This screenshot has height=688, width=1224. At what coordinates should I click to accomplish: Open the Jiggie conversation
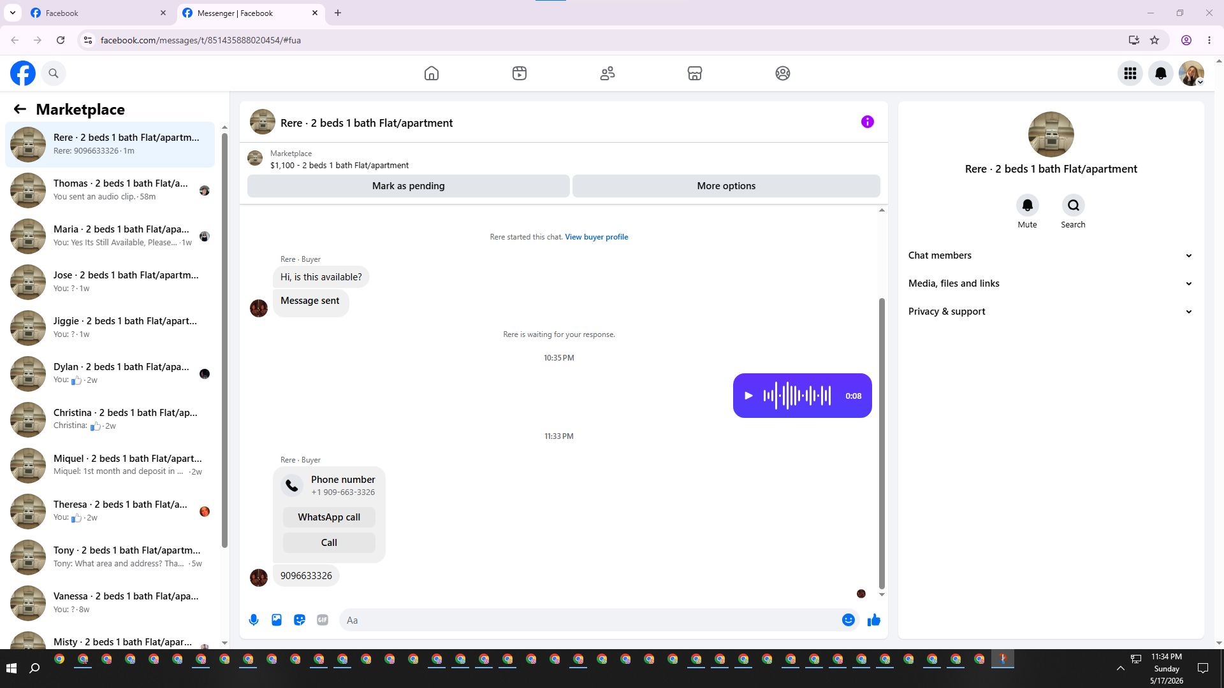click(x=110, y=328)
